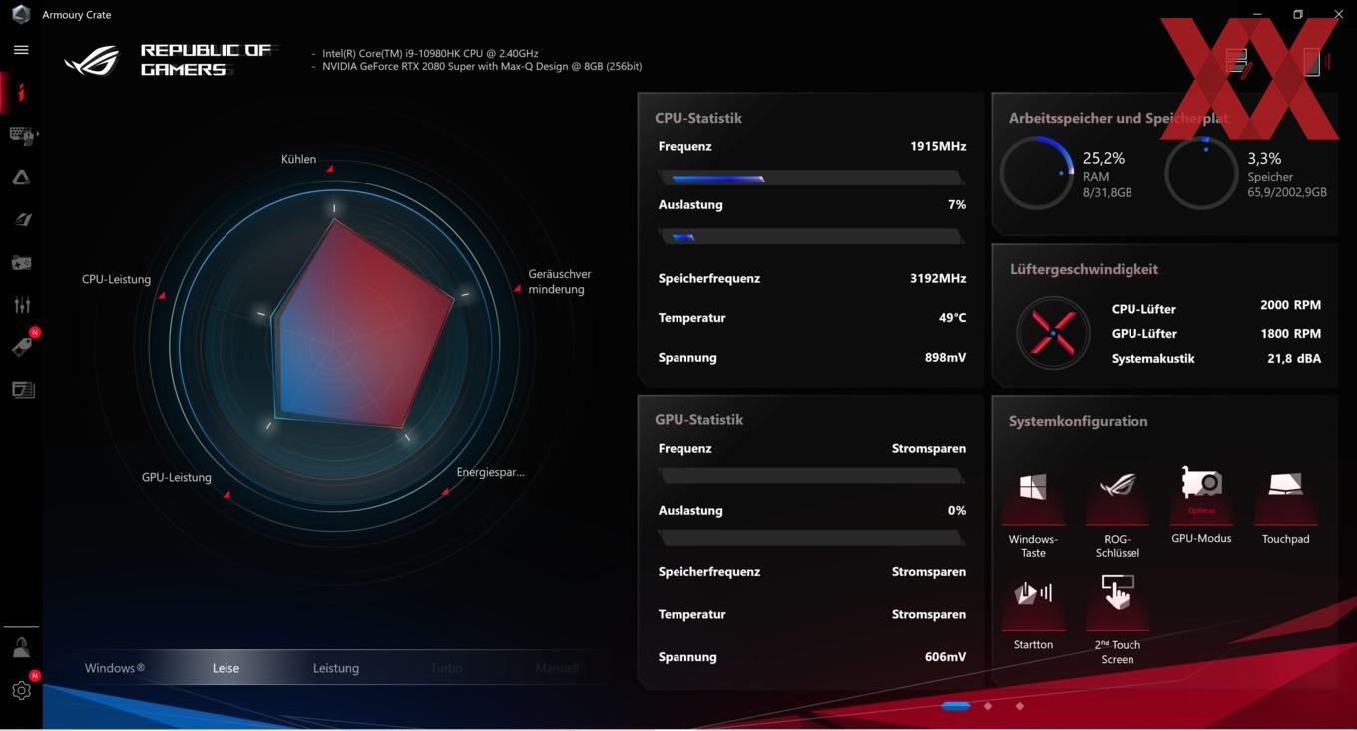
Task: Open the News sidebar icon
Action: [22, 390]
